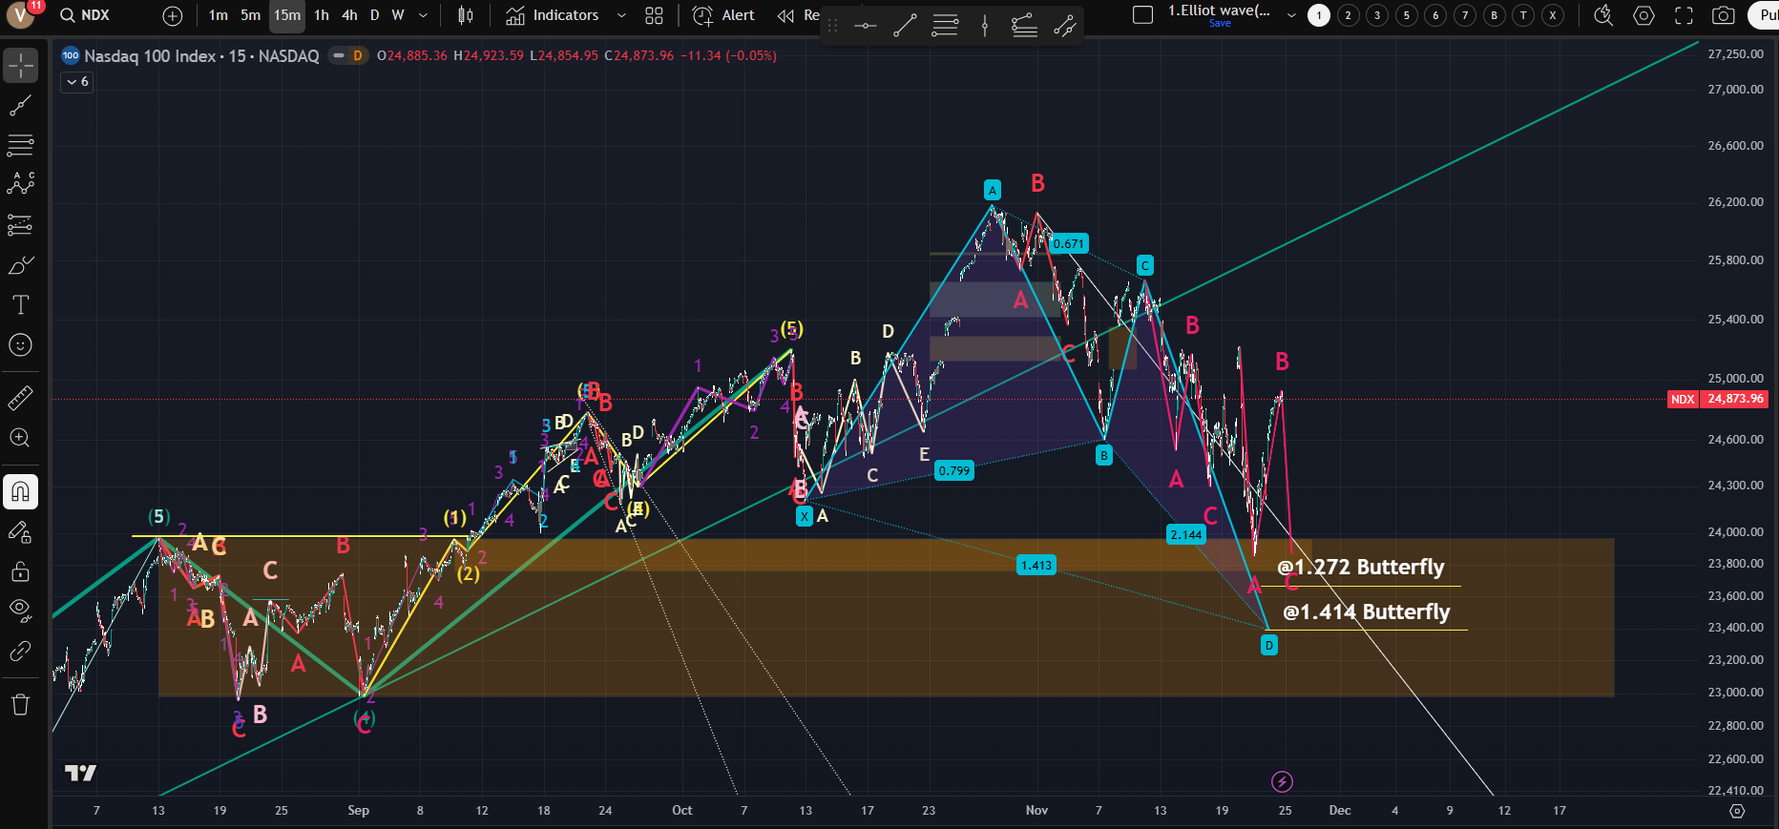Open the Elliot wave layout name dropdown
Screen dimensions: 1779x829
[x=1291, y=15]
